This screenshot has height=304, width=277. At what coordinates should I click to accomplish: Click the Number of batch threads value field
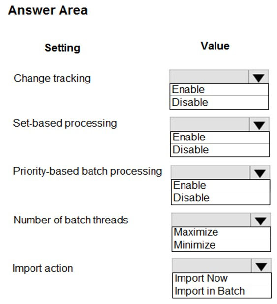211,220
